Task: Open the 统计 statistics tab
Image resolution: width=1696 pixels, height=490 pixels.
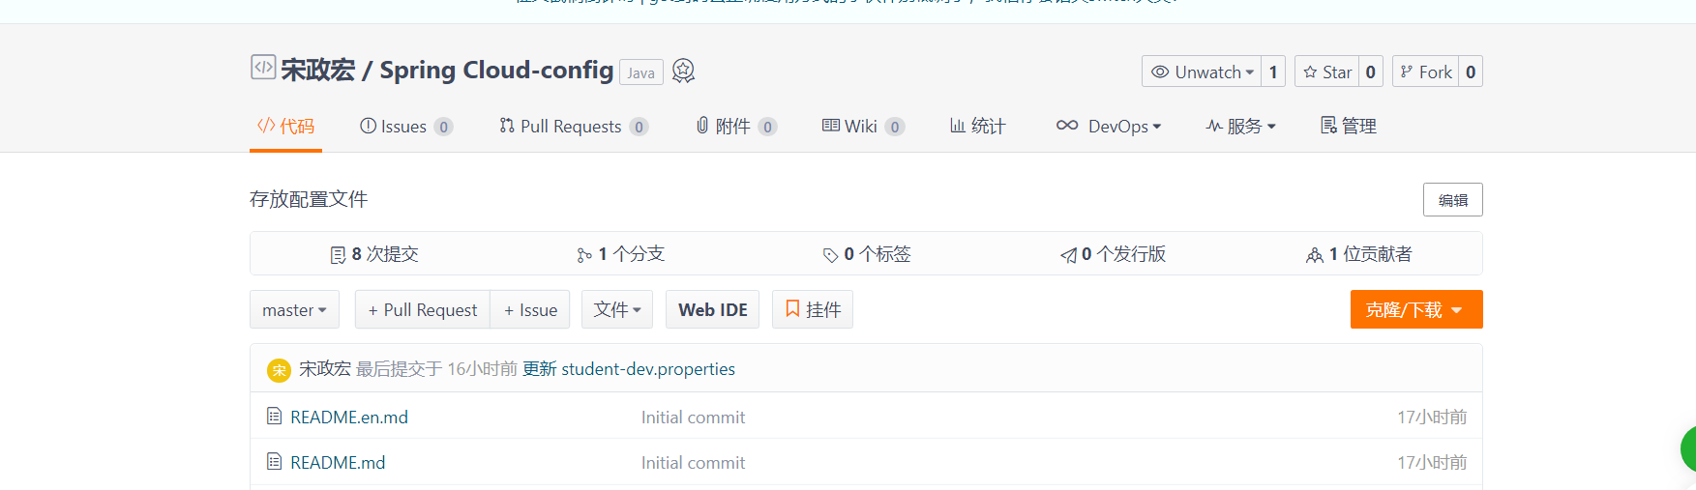Action: click(x=977, y=127)
